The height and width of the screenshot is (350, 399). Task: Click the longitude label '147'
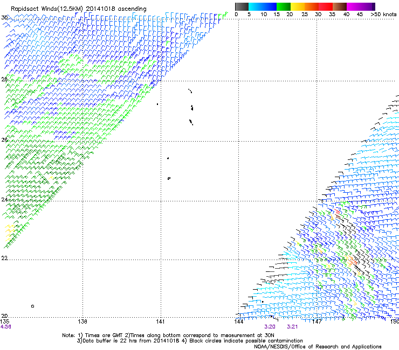(317, 321)
